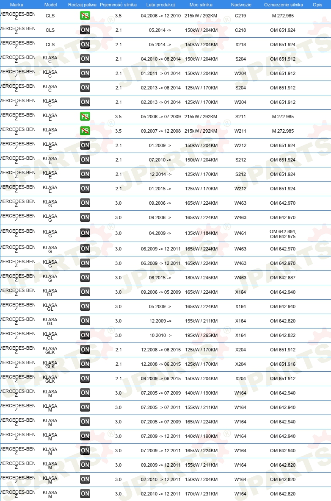Image resolution: width=331 pixels, height=501 pixels.
Task: Select the W211 body code cell
Action: [x=240, y=131]
